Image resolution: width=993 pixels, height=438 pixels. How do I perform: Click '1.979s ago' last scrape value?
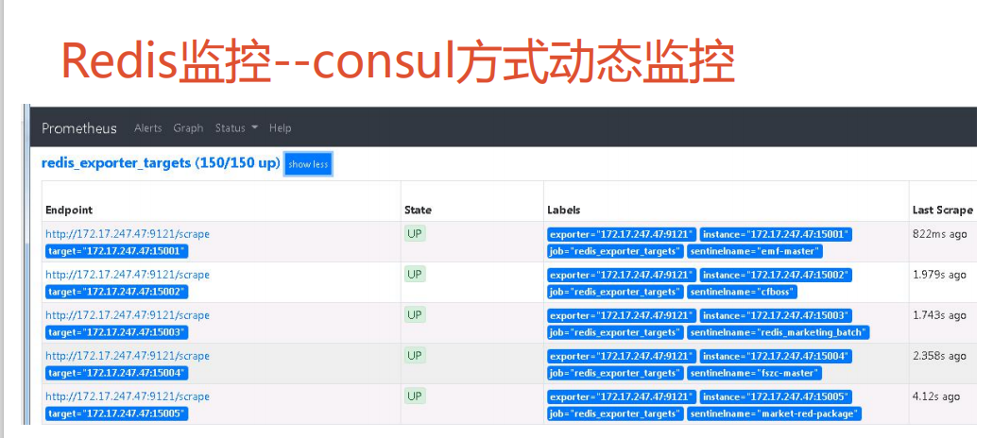pos(940,275)
